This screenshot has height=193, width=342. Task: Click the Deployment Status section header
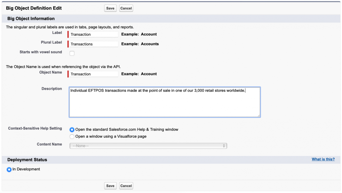pyautogui.click(x=27, y=159)
